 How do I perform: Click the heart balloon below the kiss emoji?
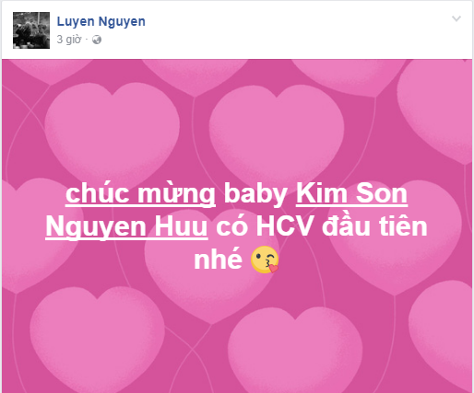pyautogui.click(x=295, y=350)
